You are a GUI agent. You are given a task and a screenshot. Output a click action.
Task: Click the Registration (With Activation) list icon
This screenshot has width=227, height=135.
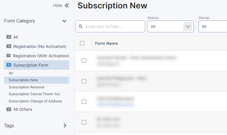[x=9, y=56]
